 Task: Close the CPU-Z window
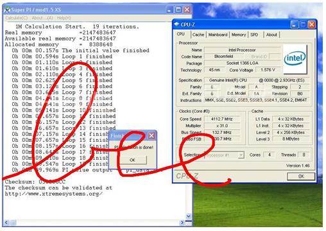312,24
